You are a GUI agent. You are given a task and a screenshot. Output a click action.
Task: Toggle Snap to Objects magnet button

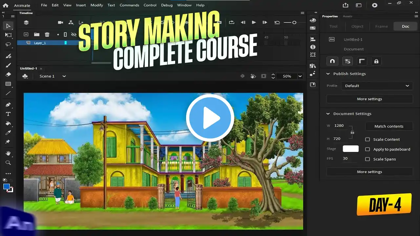tap(332, 61)
